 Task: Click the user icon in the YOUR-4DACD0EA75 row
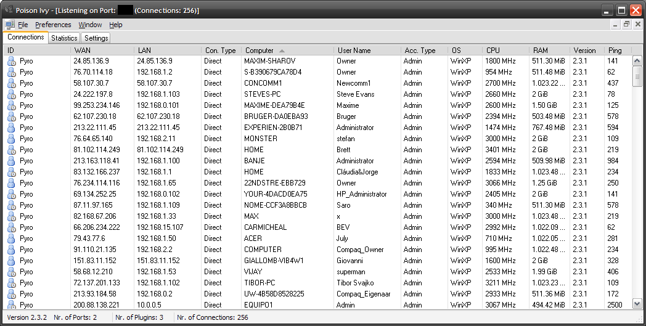(x=12, y=194)
